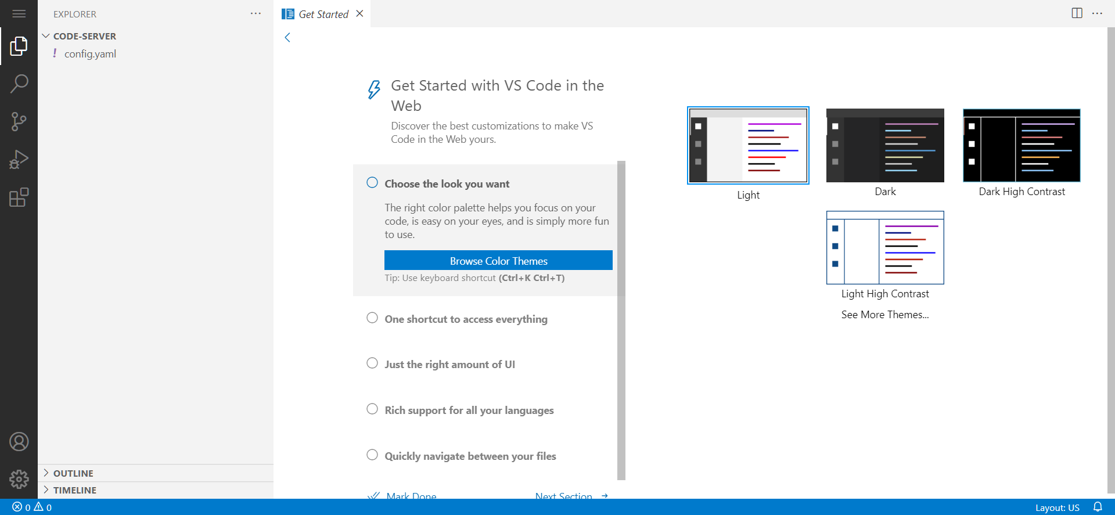Expand the OUTLINE section
Image resolution: width=1115 pixels, height=515 pixels.
click(73, 473)
